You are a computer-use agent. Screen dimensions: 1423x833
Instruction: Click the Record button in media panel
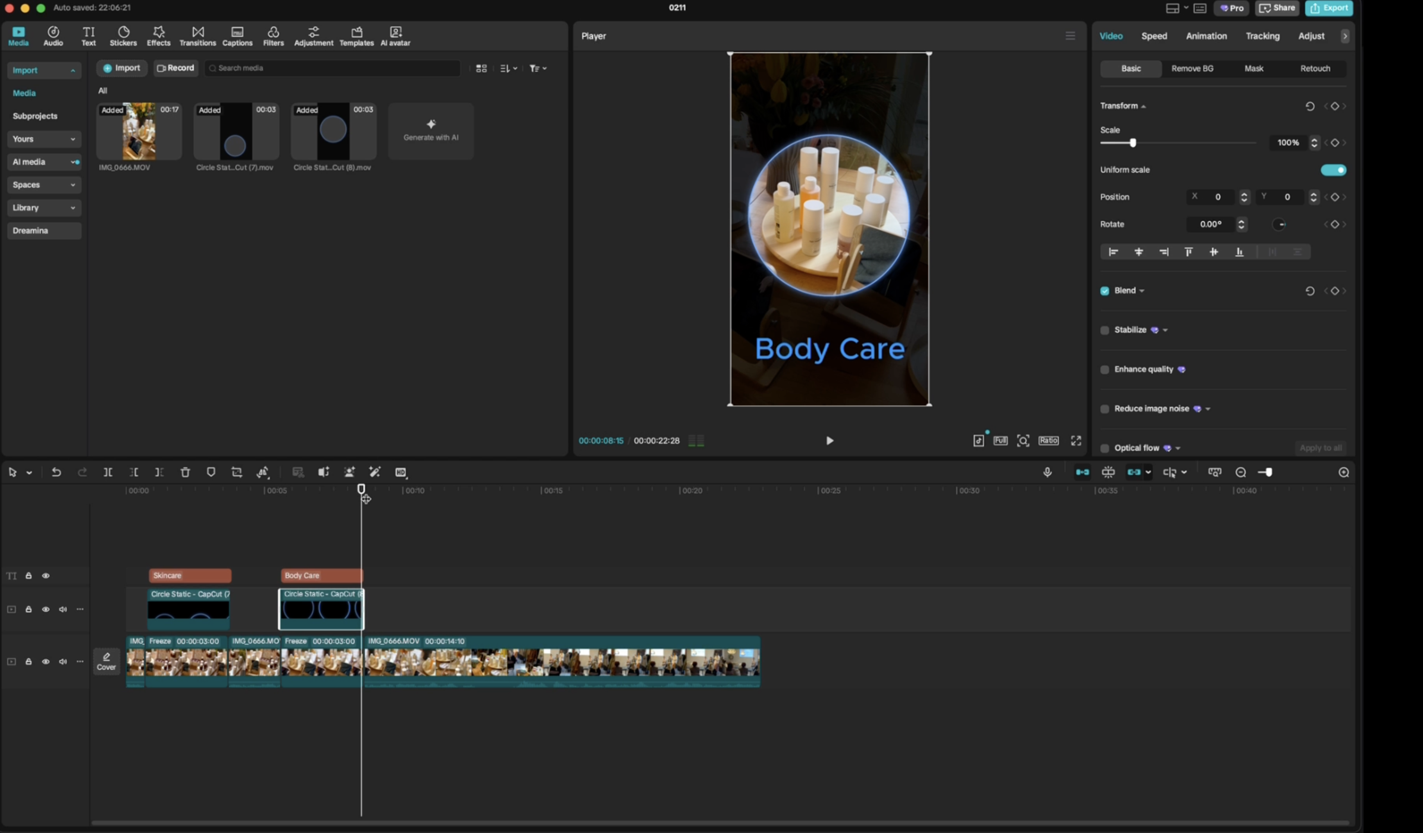coord(175,68)
